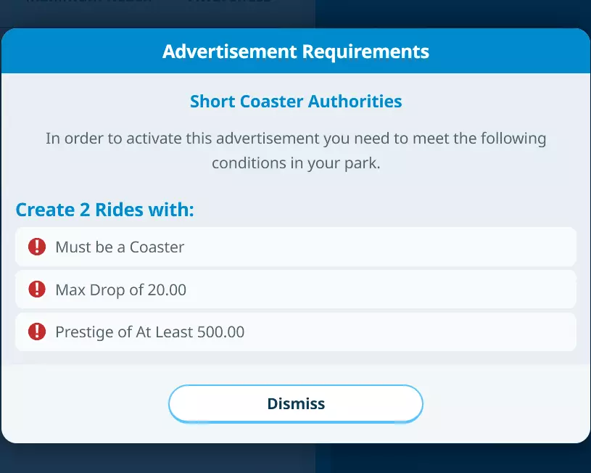The width and height of the screenshot is (591, 473).
Task: Click the red warning icon beside Must be a Coaster
Action: 37,247
